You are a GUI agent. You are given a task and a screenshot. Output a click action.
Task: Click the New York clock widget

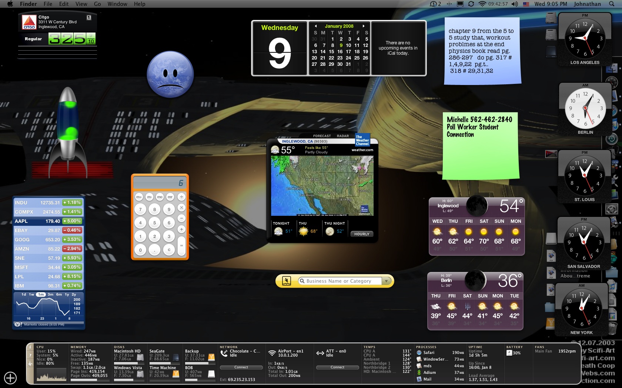[x=581, y=310]
